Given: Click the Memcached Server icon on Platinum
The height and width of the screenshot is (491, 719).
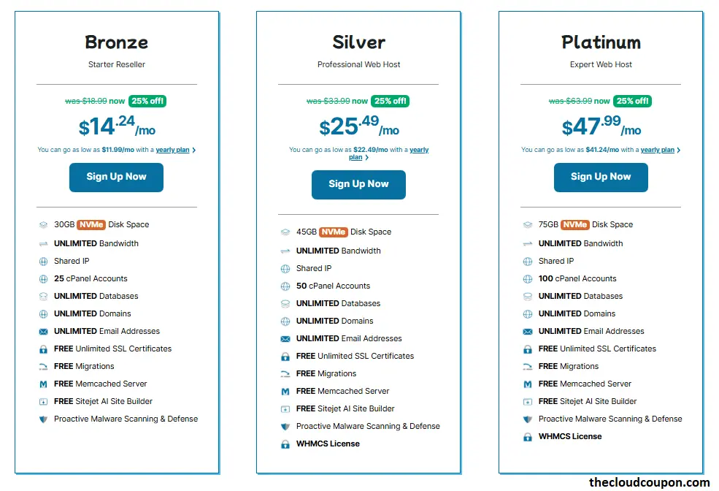Looking at the screenshot, I should [528, 384].
